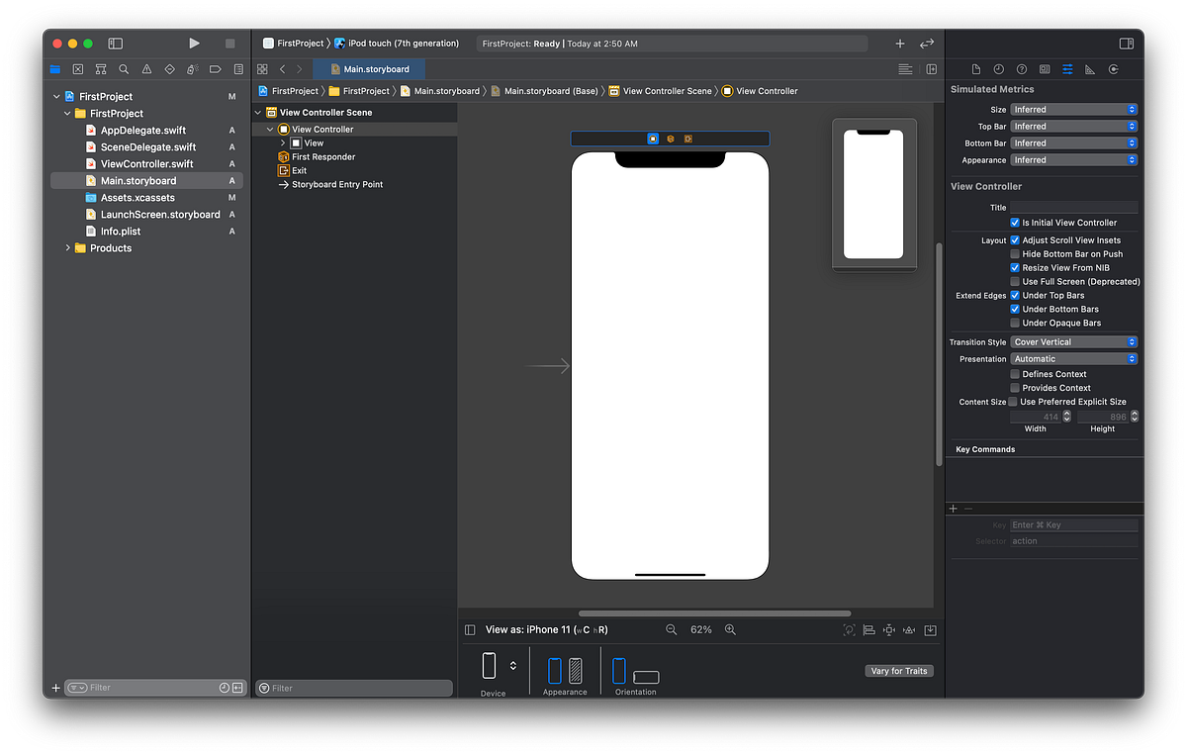
Task: Open the Library with the plus icon
Action: [x=899, y=43]
